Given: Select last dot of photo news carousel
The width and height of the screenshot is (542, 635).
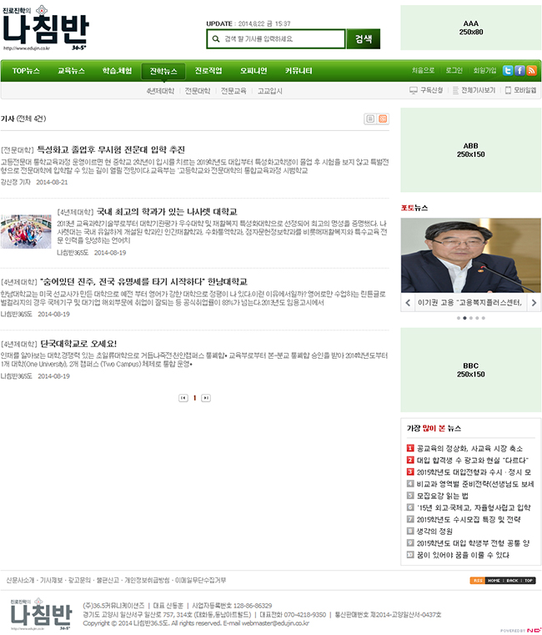Looking at the screenshot, I should 484,318.
